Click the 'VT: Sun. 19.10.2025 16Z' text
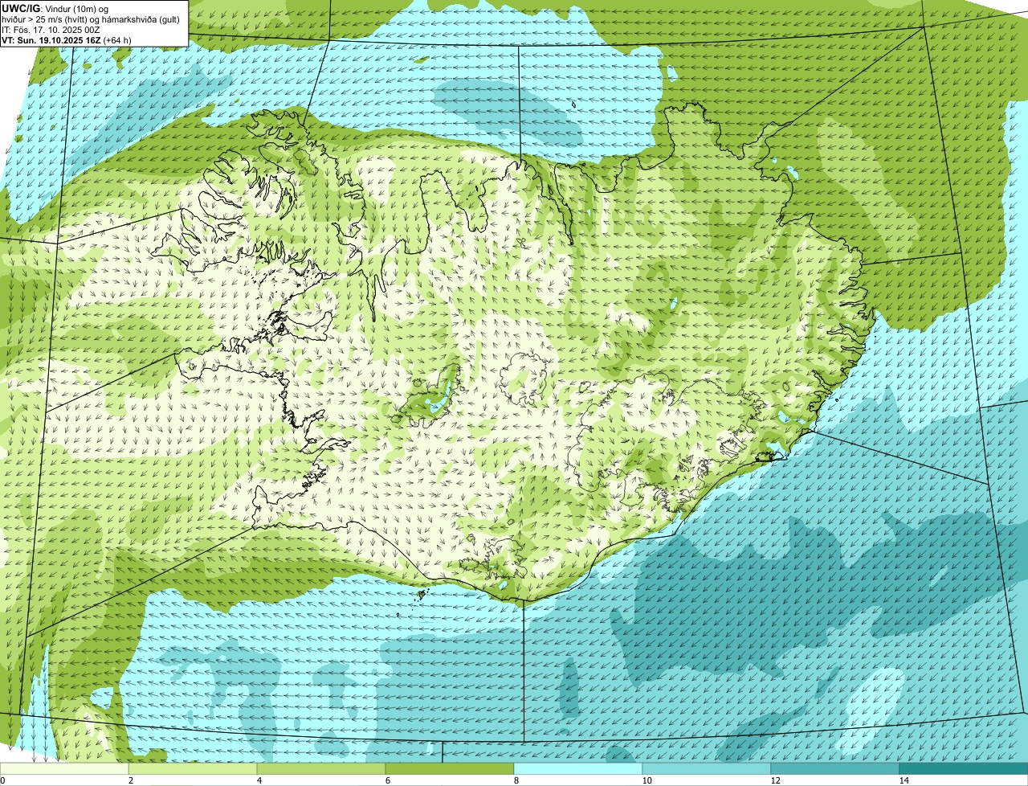This screenshot has width=1028, height=786. [x=51, y=40]
